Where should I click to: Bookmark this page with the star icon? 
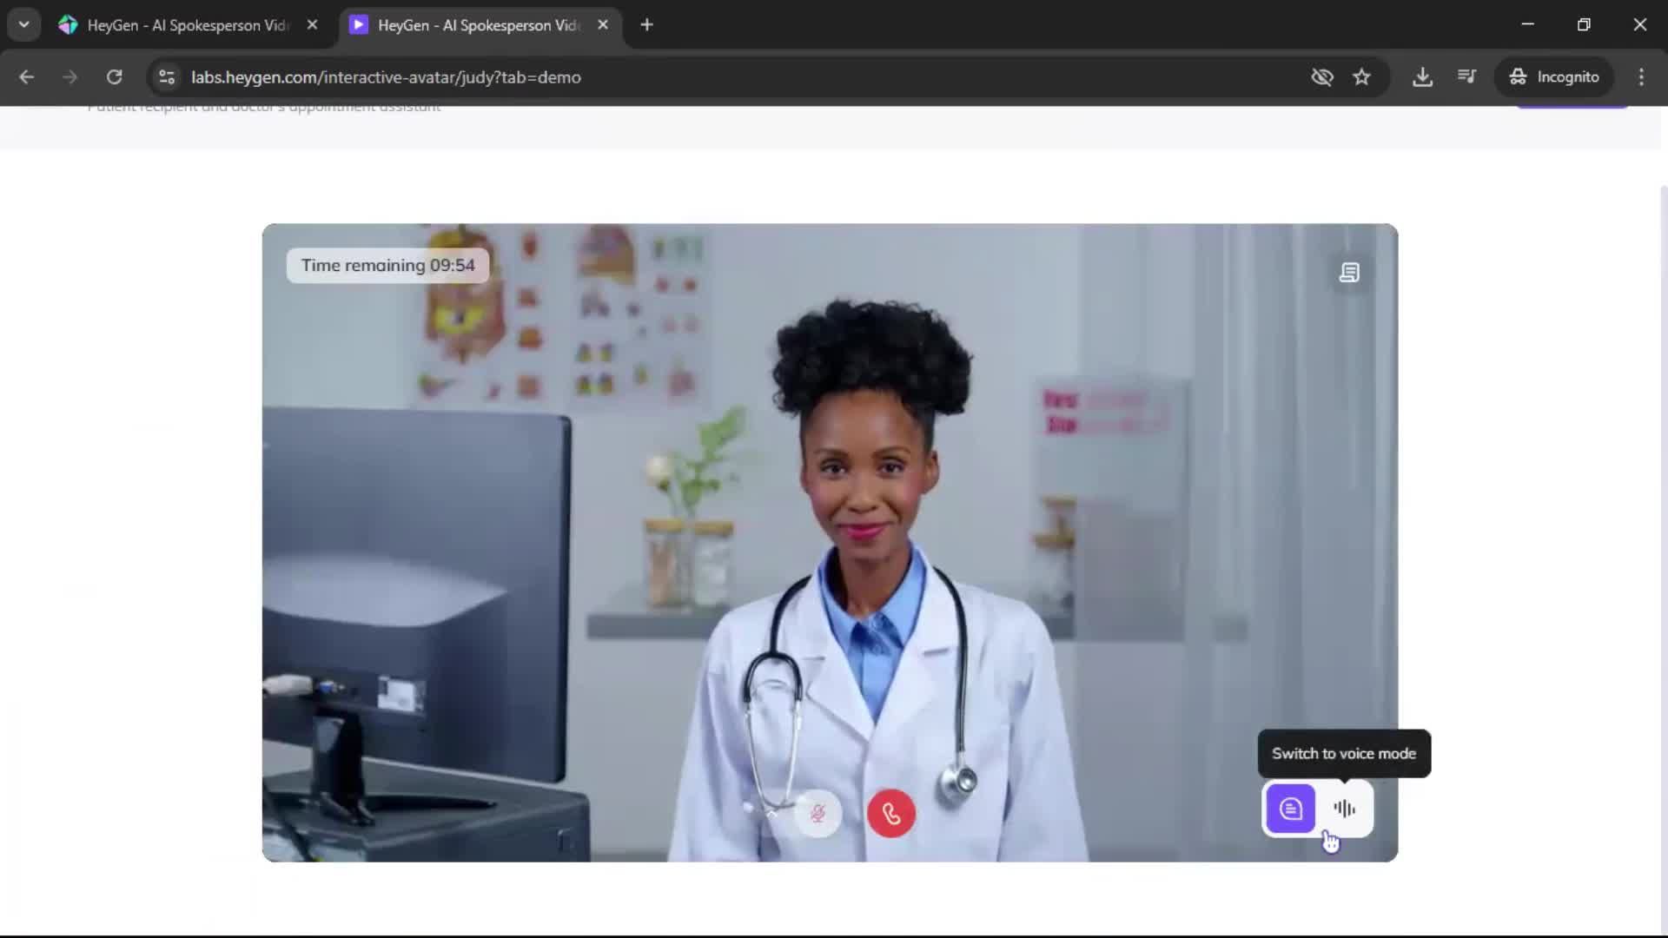pyautogui.click(x=1361, y=77)
